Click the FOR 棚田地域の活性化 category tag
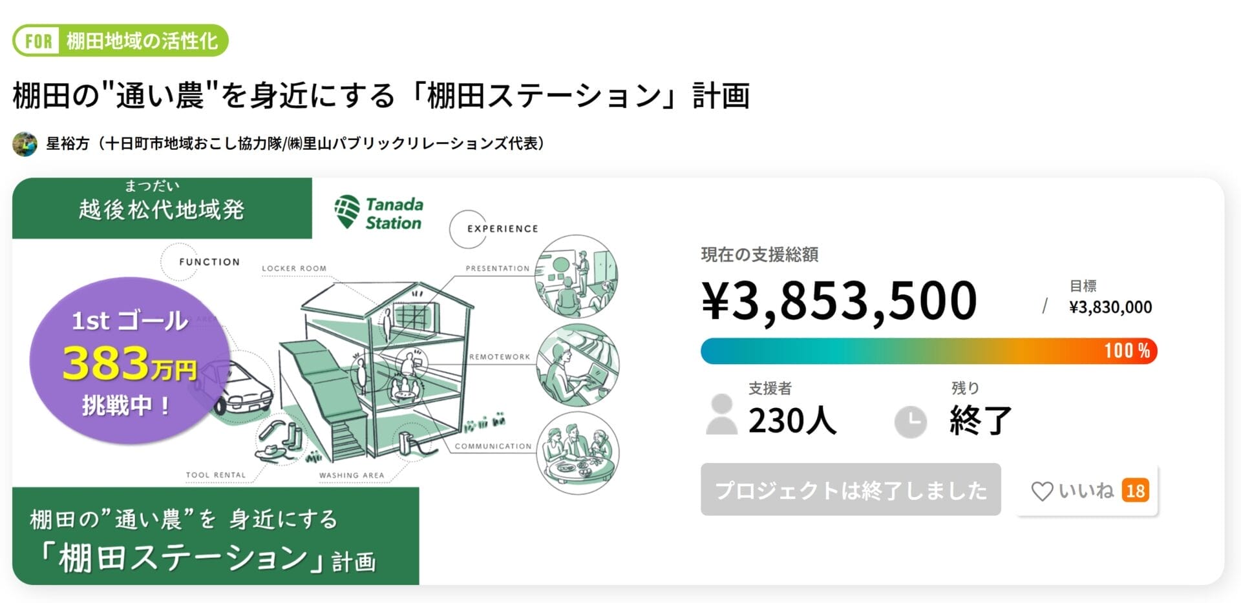The width and height of the screenshot is (1241, 603). (x=121, y=41)
